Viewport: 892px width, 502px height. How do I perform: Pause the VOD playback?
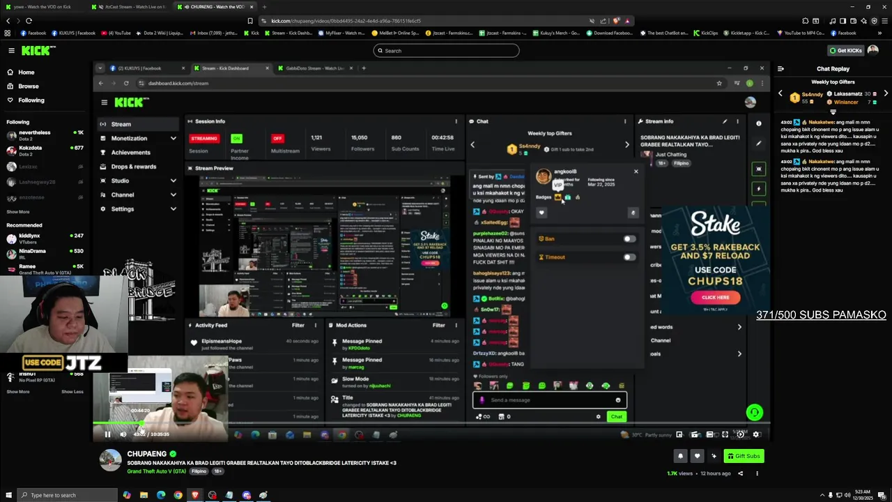[107, 434]
